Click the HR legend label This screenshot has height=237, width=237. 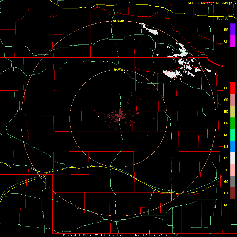pyautogui.click(x=226, y=123)
